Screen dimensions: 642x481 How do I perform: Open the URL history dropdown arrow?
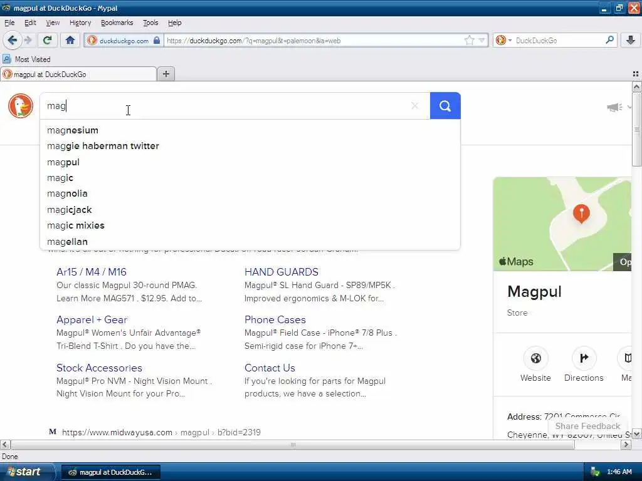[482, 40]
